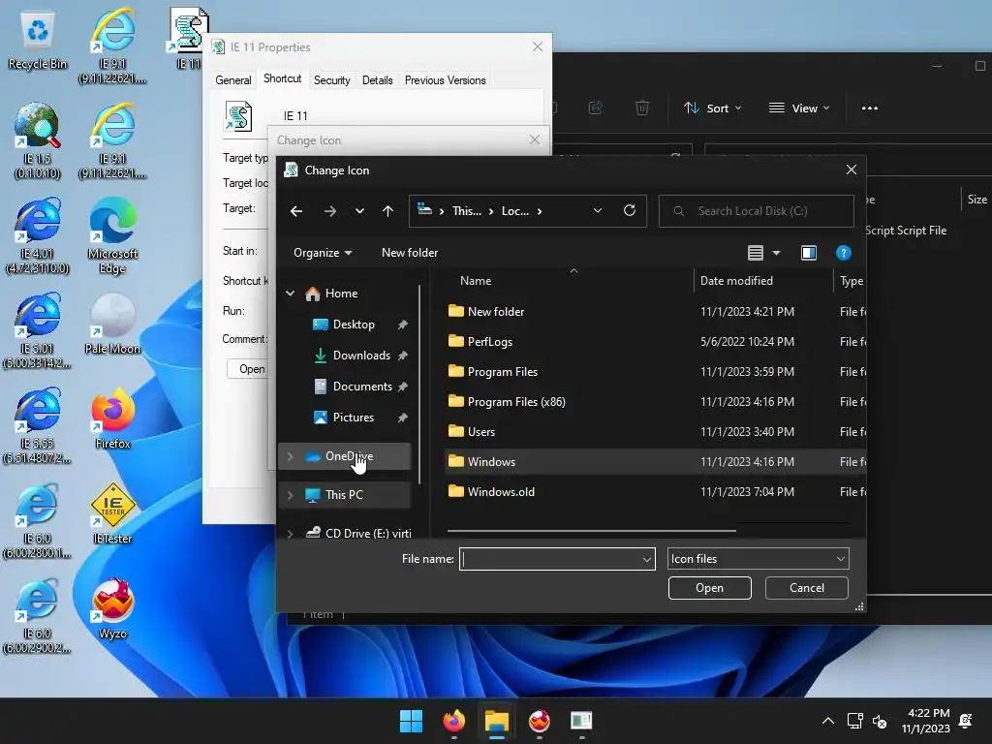Open the Windows Start button
Viewport: 992px width, 744px height.
411,721
